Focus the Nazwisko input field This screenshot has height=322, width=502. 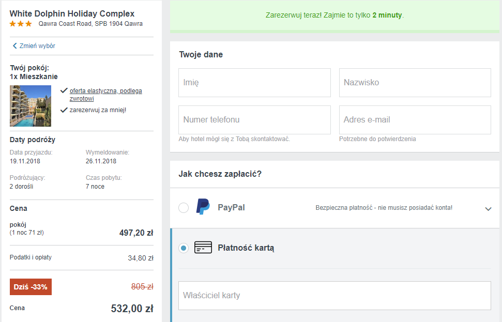coord(415,83)
